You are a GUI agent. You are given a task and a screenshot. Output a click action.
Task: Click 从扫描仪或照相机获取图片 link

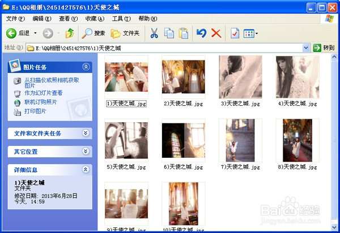click(x=52, y=83)
